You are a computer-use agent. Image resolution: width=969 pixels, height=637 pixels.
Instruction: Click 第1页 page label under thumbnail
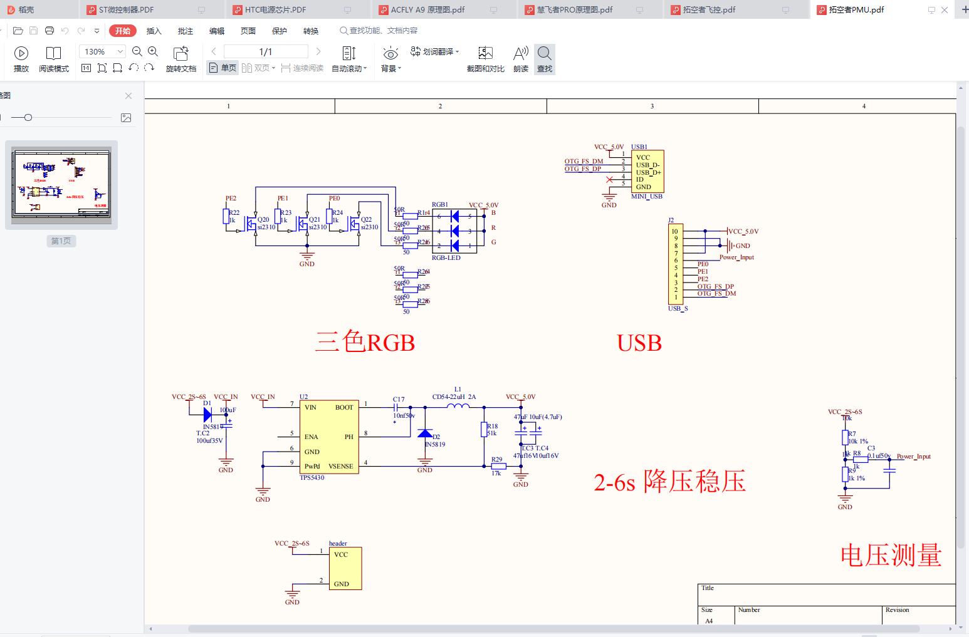pyautogui.click(x=61, y=241)
